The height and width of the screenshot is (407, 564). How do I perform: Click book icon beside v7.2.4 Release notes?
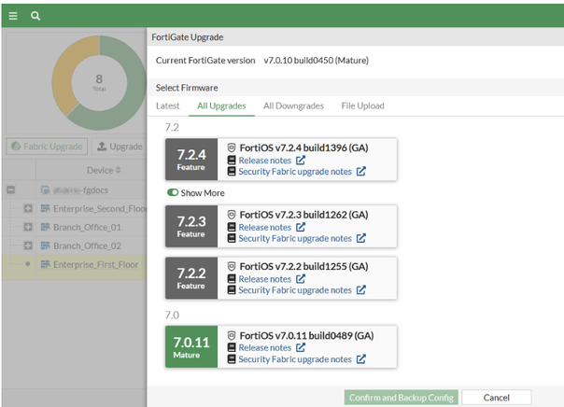coord(232,160)
